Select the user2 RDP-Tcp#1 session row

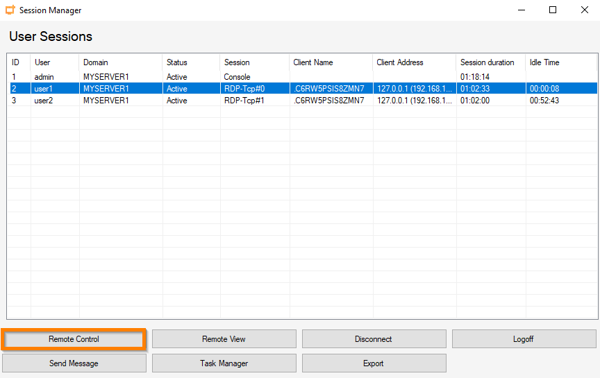(139, 101)
